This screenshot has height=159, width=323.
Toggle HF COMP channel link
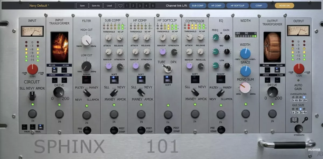216,5
